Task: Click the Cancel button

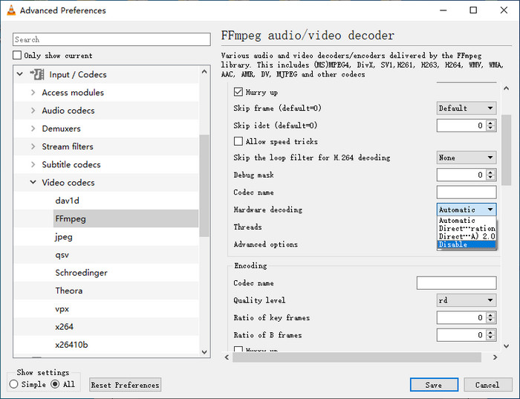Action: click(488, 385)
